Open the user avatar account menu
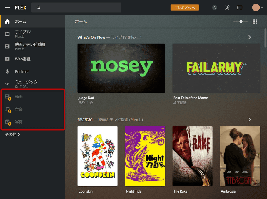267x199 pixels. tap(256, 7)
